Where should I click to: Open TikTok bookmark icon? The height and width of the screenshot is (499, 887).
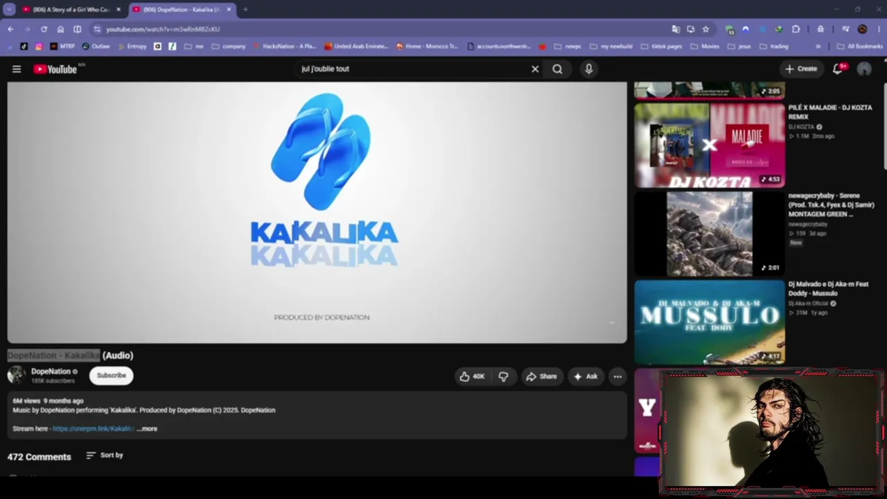(x=24, y=46)
